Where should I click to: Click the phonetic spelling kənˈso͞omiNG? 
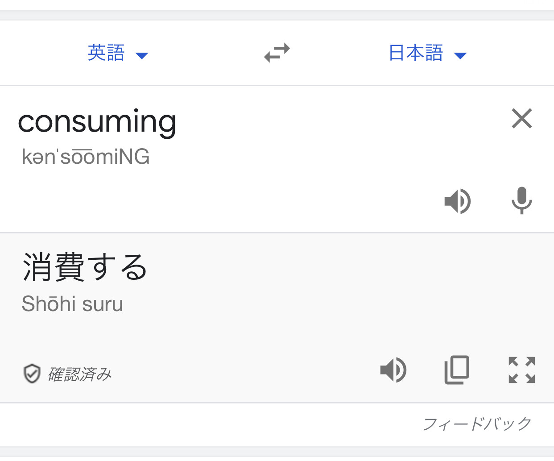[x=86, y=157]
